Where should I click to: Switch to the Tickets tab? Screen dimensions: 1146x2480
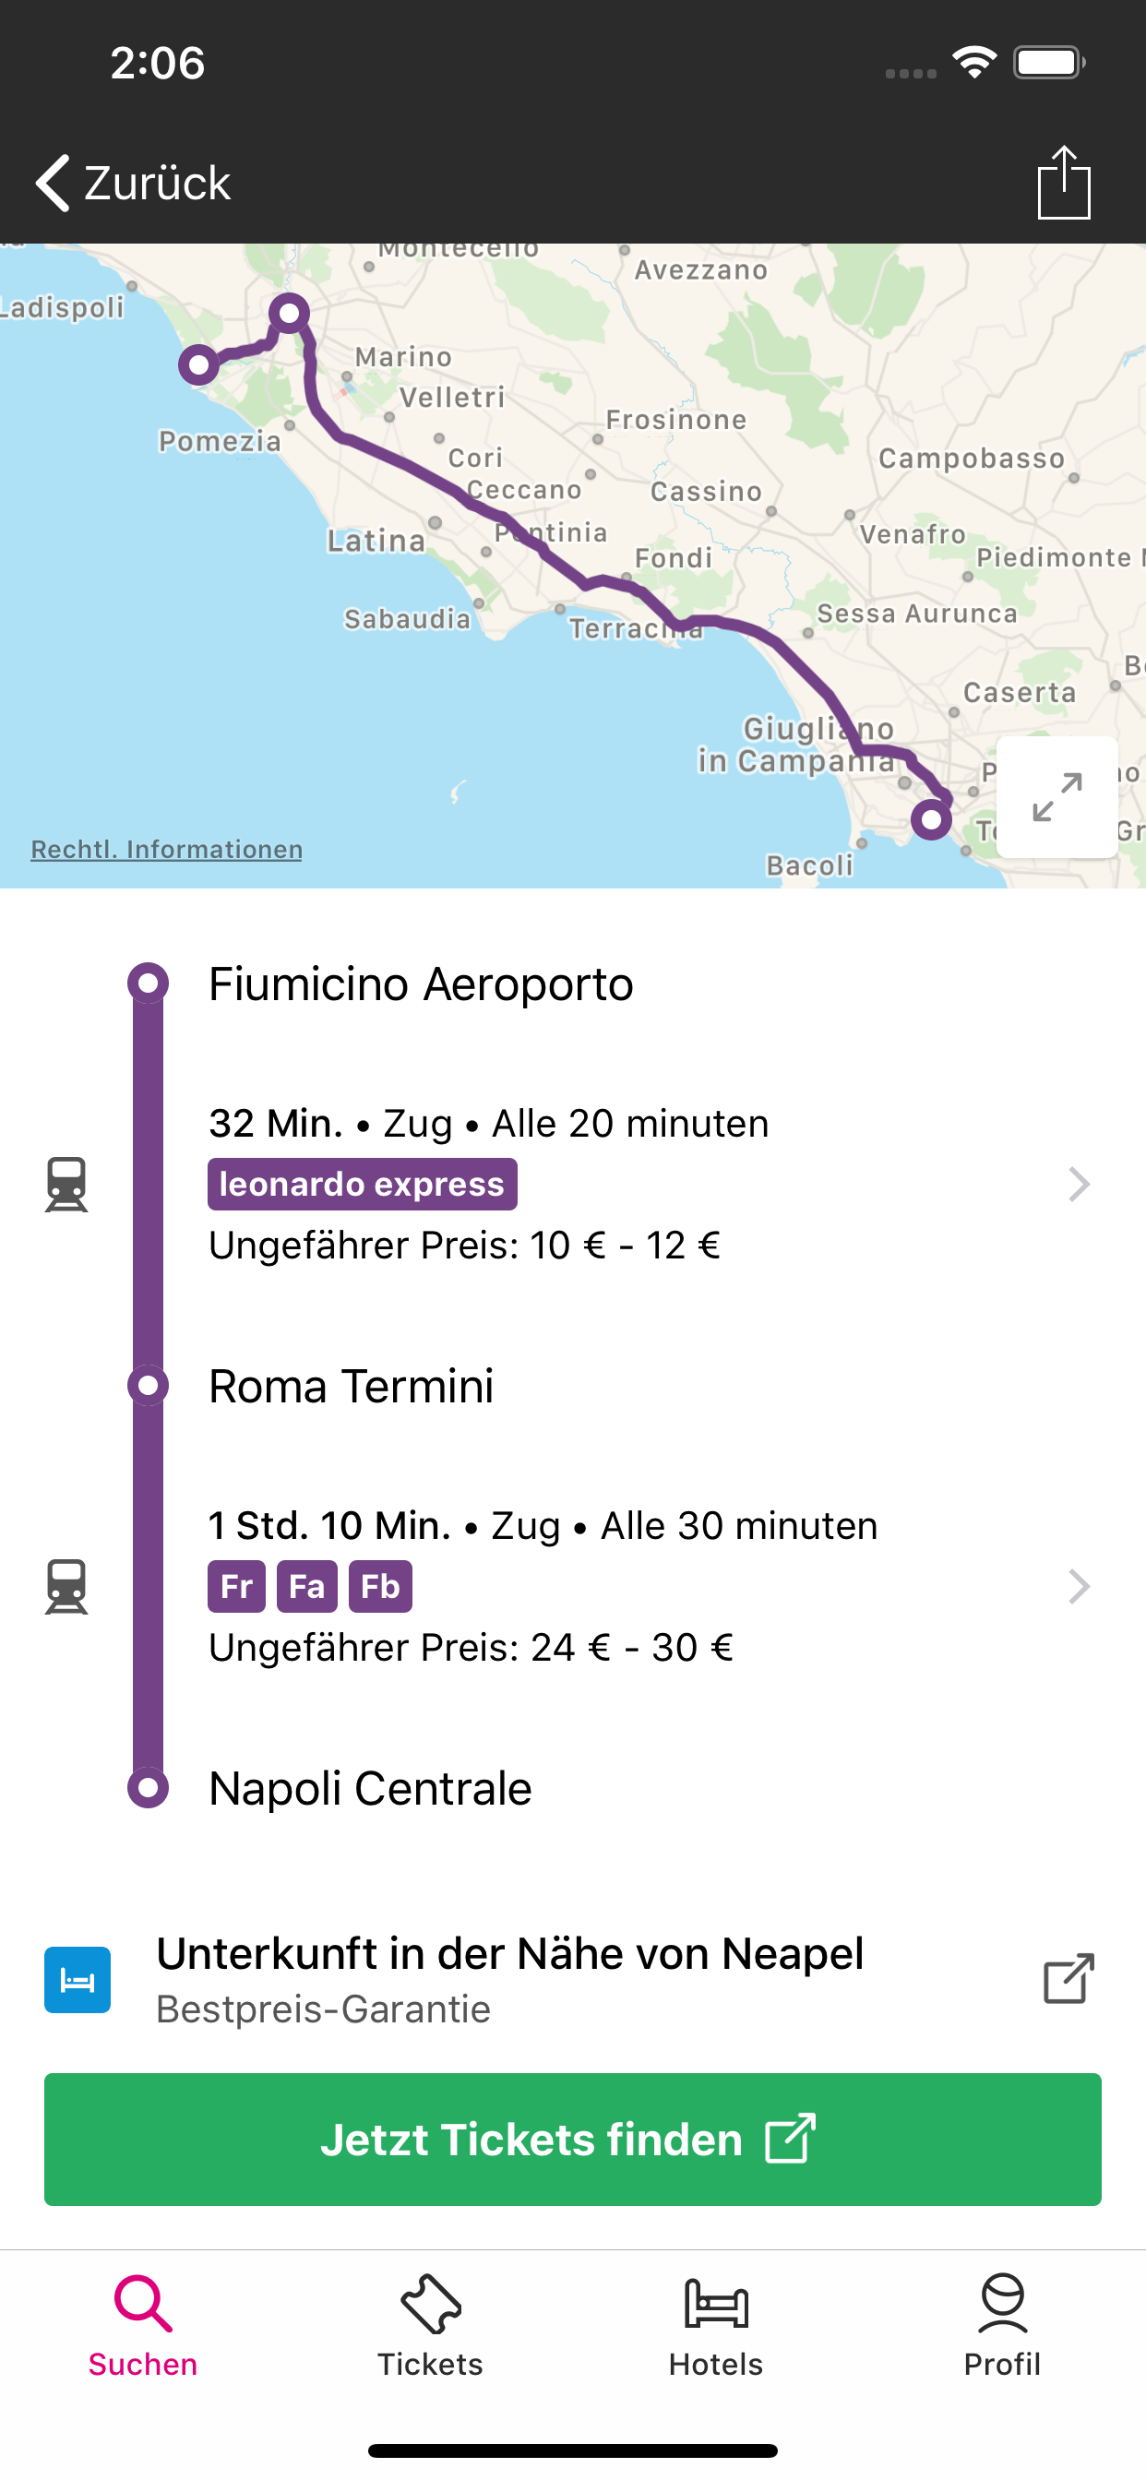[429, 2325]
